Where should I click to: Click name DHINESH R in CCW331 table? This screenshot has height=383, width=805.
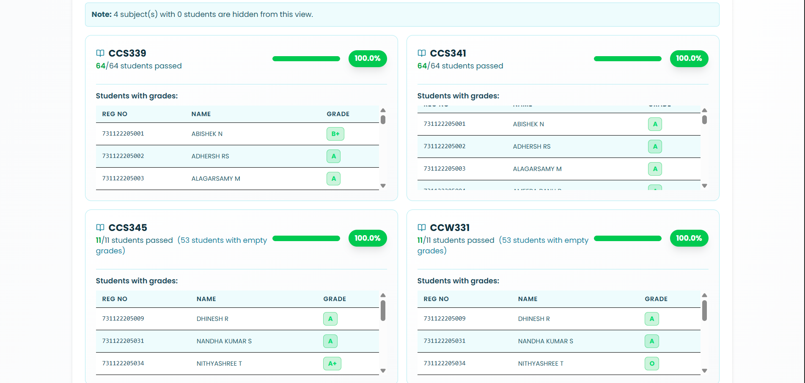tap(534, 319)
